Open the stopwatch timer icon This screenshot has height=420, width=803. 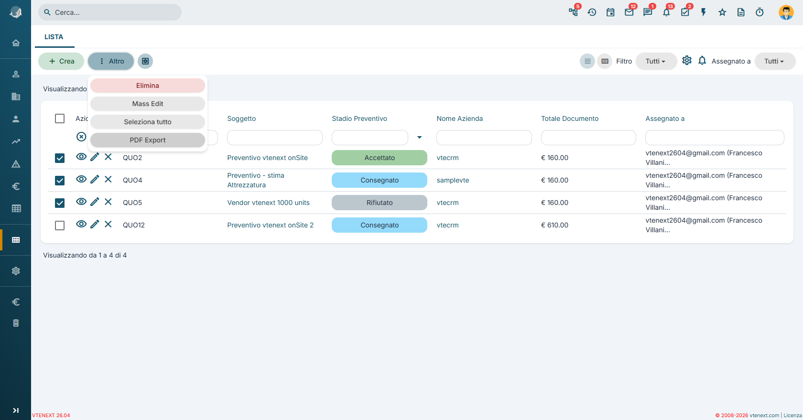760,12
